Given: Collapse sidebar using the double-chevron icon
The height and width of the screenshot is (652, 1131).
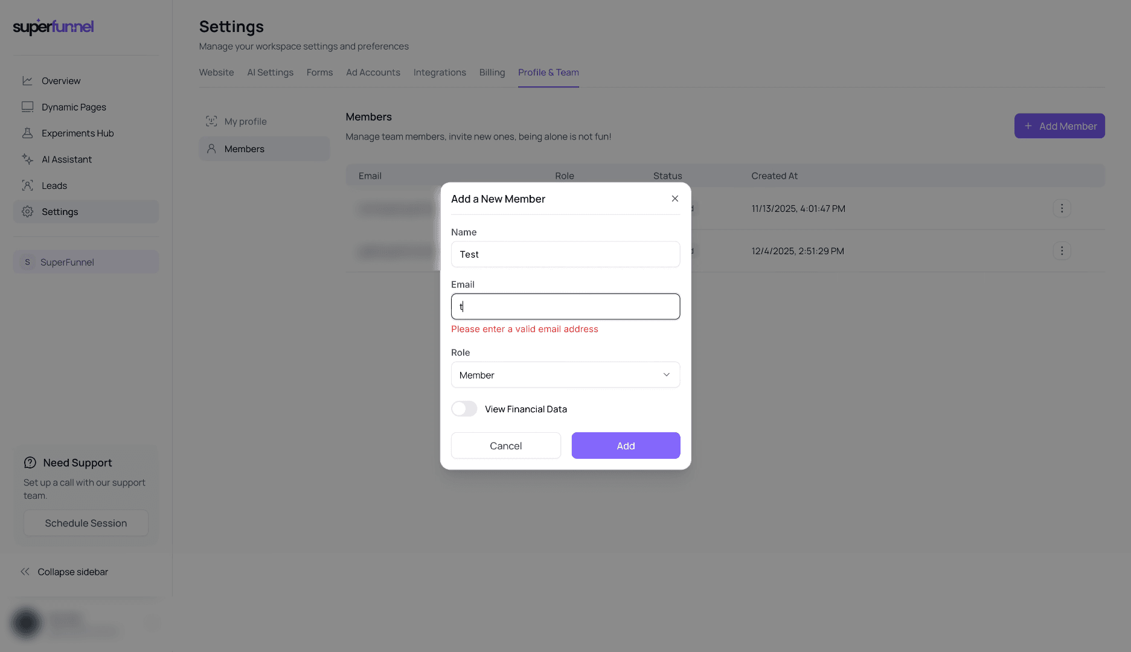Looking at the screenshot, I should tap(25, 572).
